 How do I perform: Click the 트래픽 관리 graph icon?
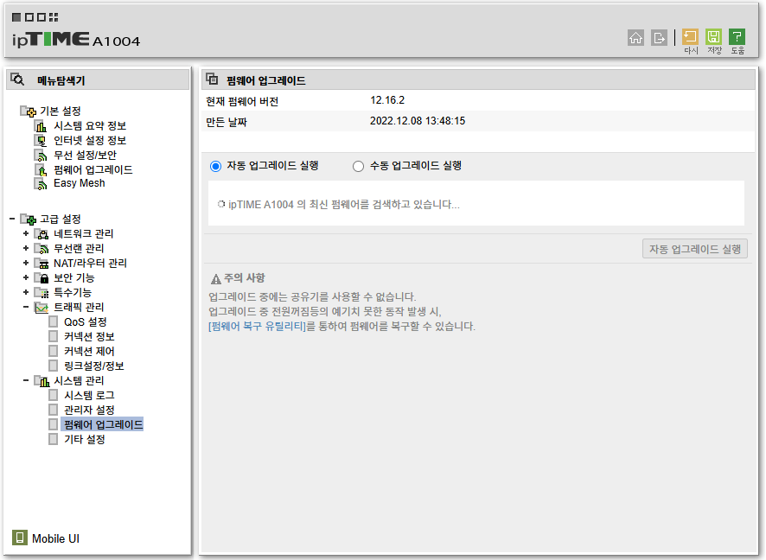[41, 307]
